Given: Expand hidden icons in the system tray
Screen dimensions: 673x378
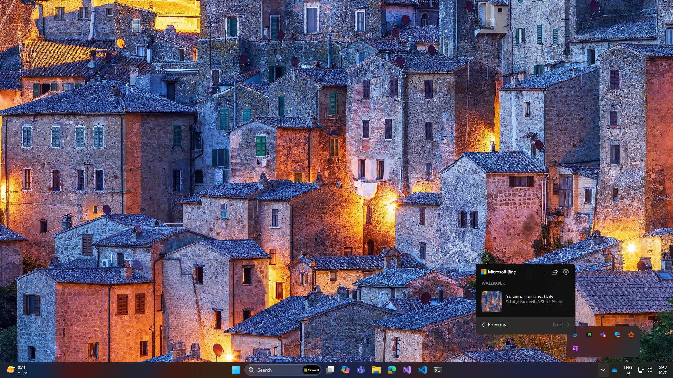Looking at the screenshot, I should pos(604,370).
